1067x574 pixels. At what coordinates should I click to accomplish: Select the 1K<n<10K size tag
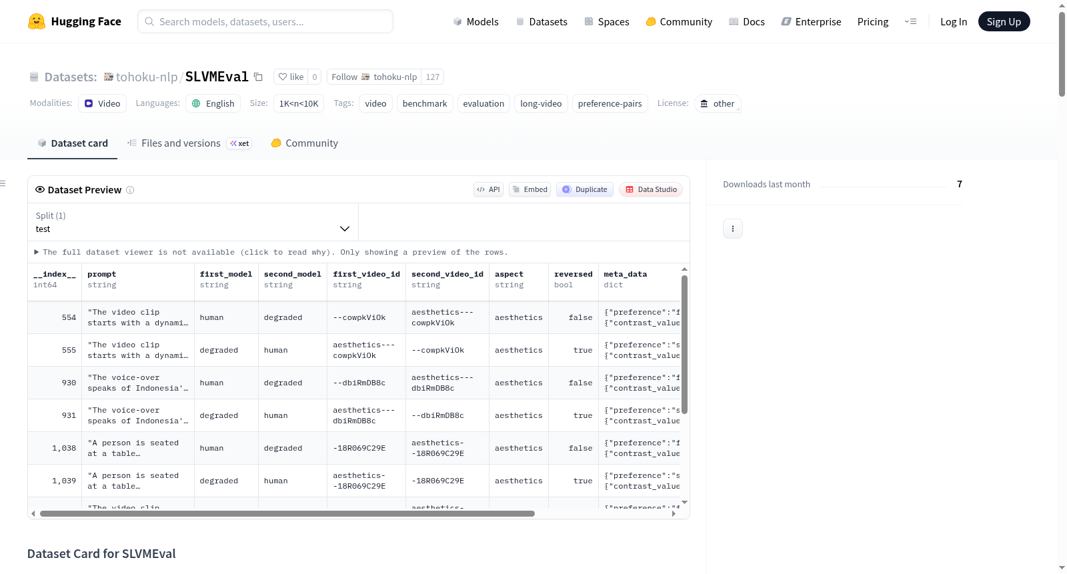(299, 103)
